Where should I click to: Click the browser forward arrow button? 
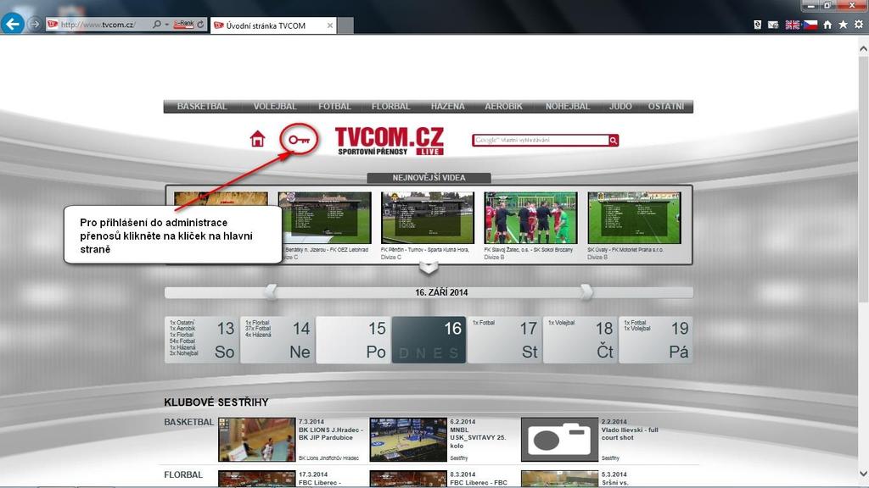(x=34, y=25)
